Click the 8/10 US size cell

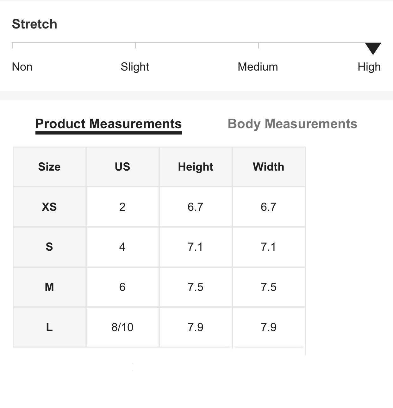tap(122, 327)
